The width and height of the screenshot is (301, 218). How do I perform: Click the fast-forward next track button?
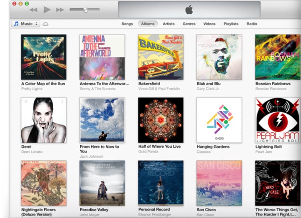point(60,10)
